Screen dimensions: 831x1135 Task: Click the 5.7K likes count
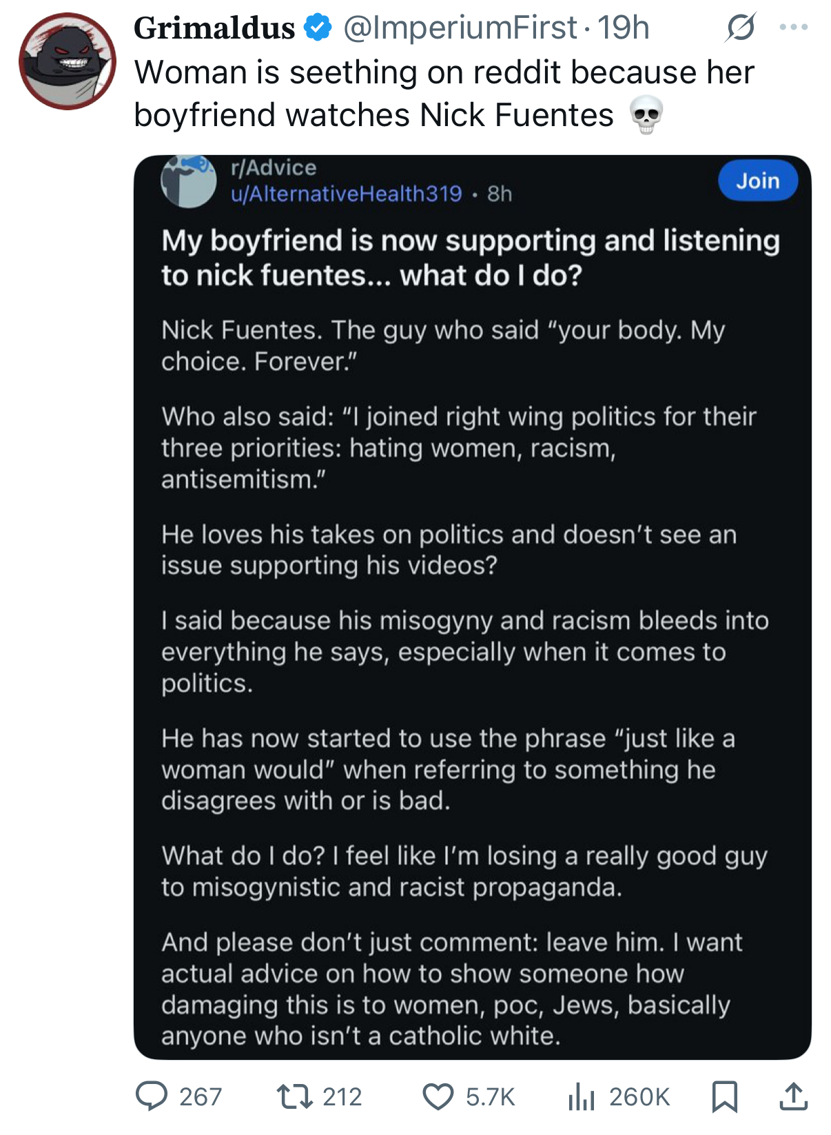coord(490,1096)
